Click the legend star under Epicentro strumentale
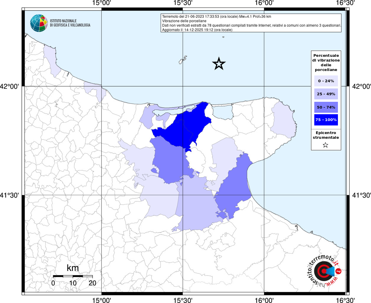 326,145
